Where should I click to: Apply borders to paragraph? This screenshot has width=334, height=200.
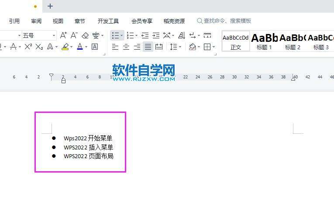coord(207,47)
